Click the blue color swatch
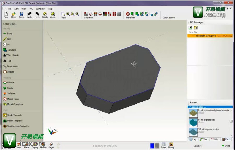This screenshot has width=235, height=150. 152,146
